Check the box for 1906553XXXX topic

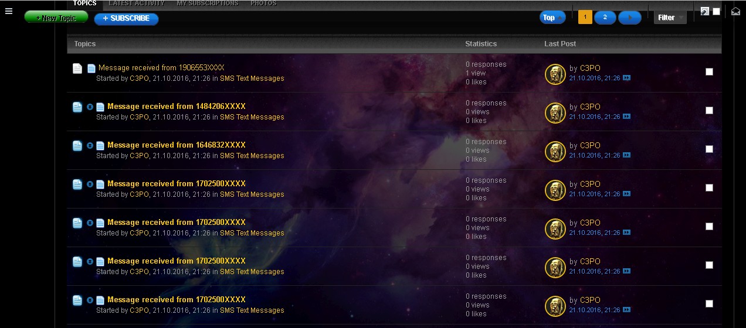point(709,71)
